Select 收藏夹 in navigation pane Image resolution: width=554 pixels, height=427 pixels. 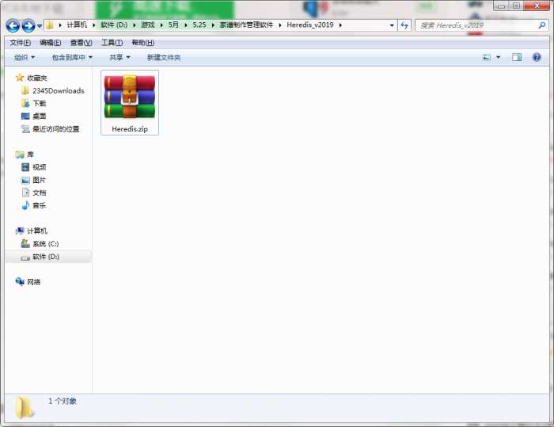(x=37, y=78)
